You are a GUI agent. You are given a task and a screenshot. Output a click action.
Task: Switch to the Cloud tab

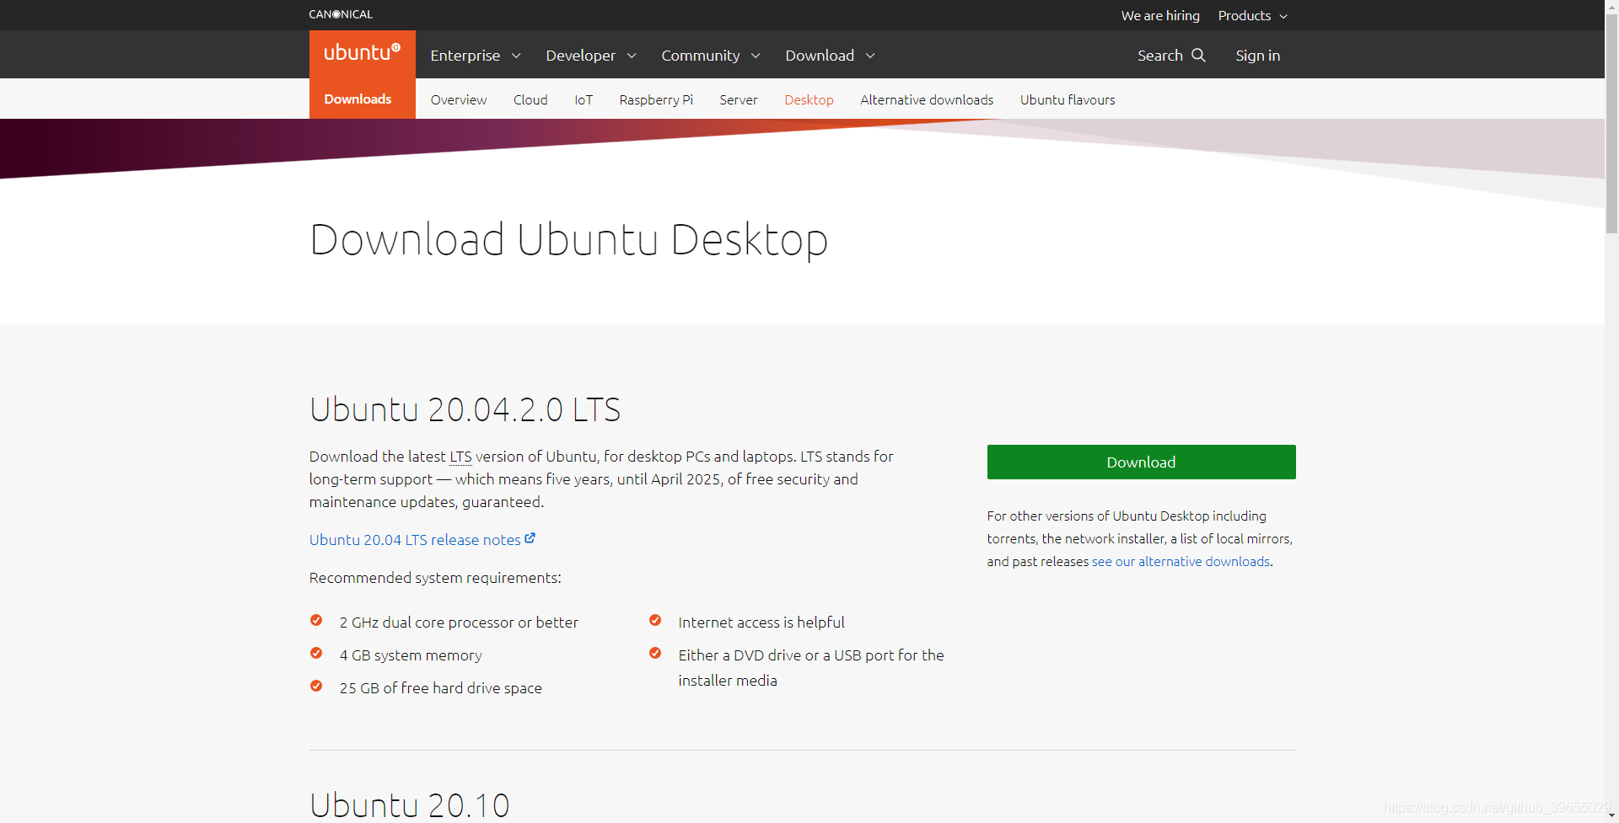[530, 99]
